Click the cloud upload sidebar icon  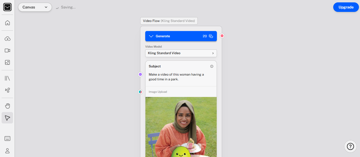7,39
